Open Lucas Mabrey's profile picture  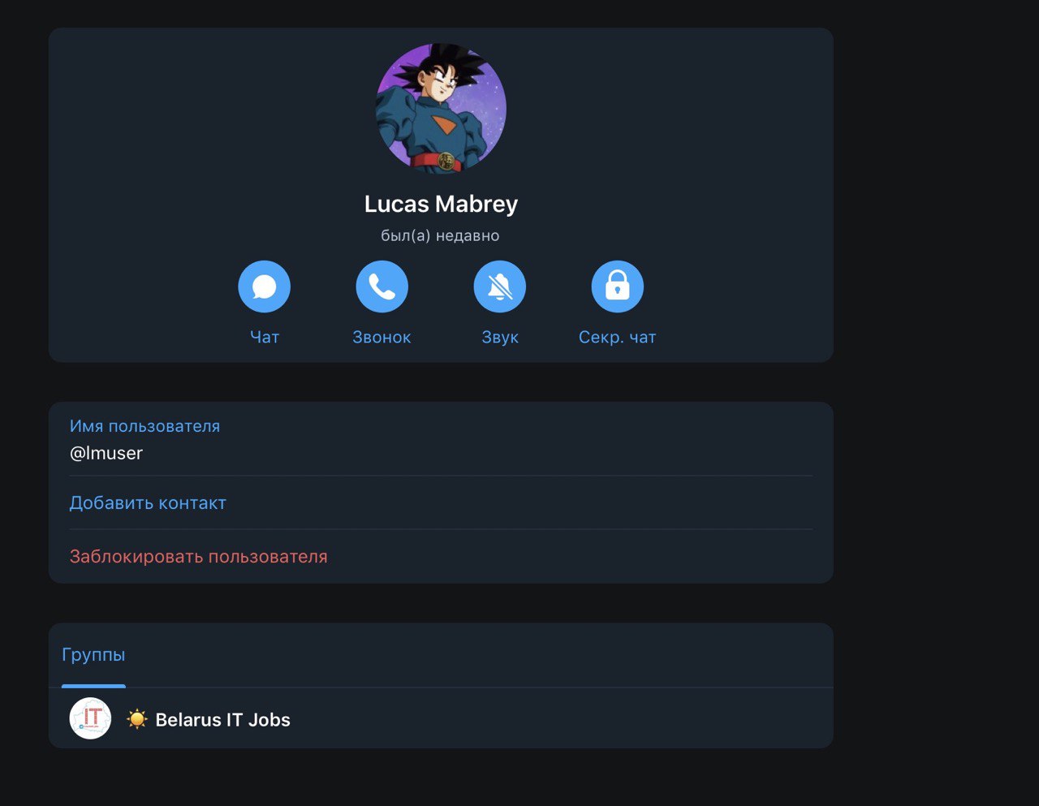tap(441, 109)
